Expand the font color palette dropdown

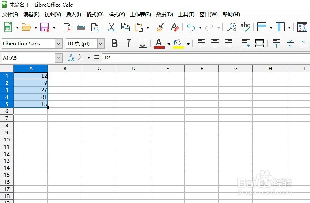[169, 44]
